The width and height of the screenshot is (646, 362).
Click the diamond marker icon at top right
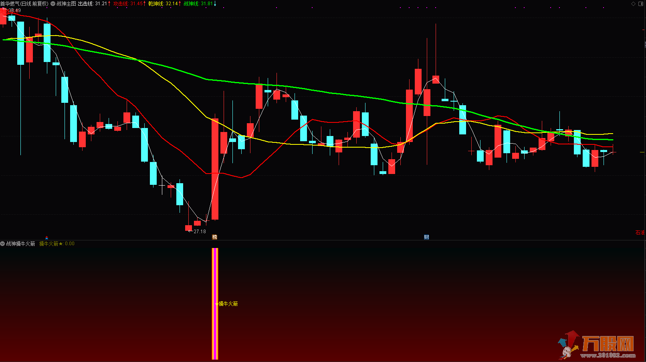pos(634,4)
